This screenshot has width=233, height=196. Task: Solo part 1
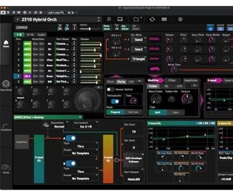click(42, 44)
